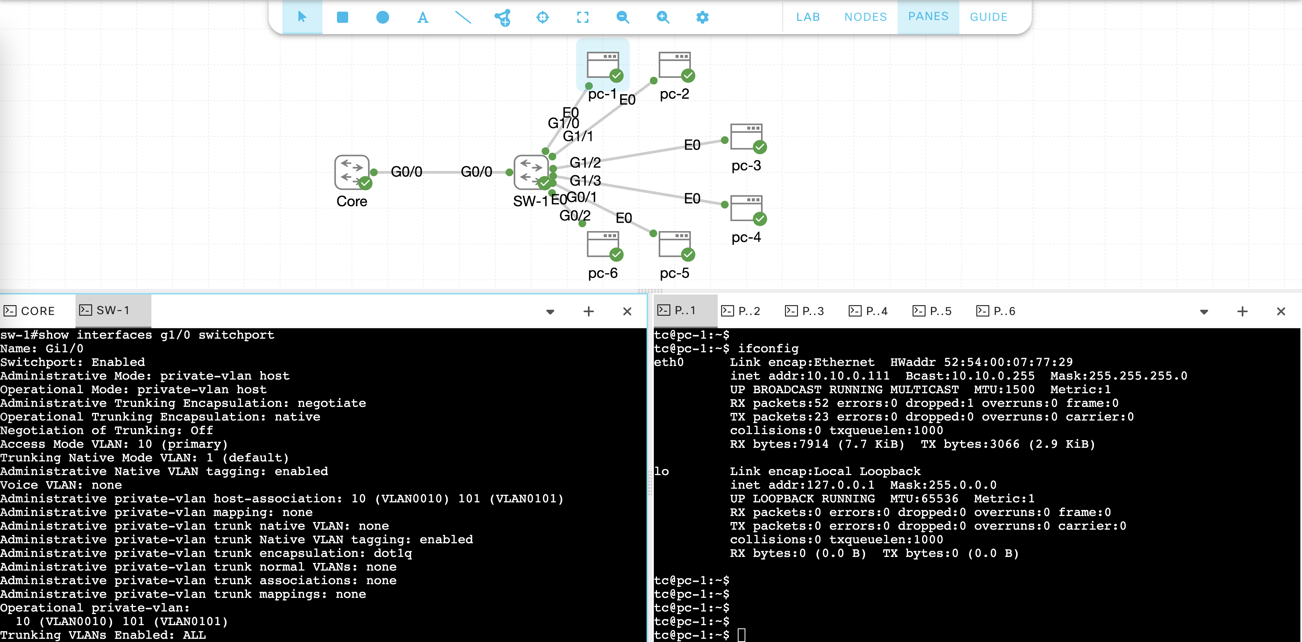
Task: Click the fit-to-screen icon
Action: (x=582, y=17)
